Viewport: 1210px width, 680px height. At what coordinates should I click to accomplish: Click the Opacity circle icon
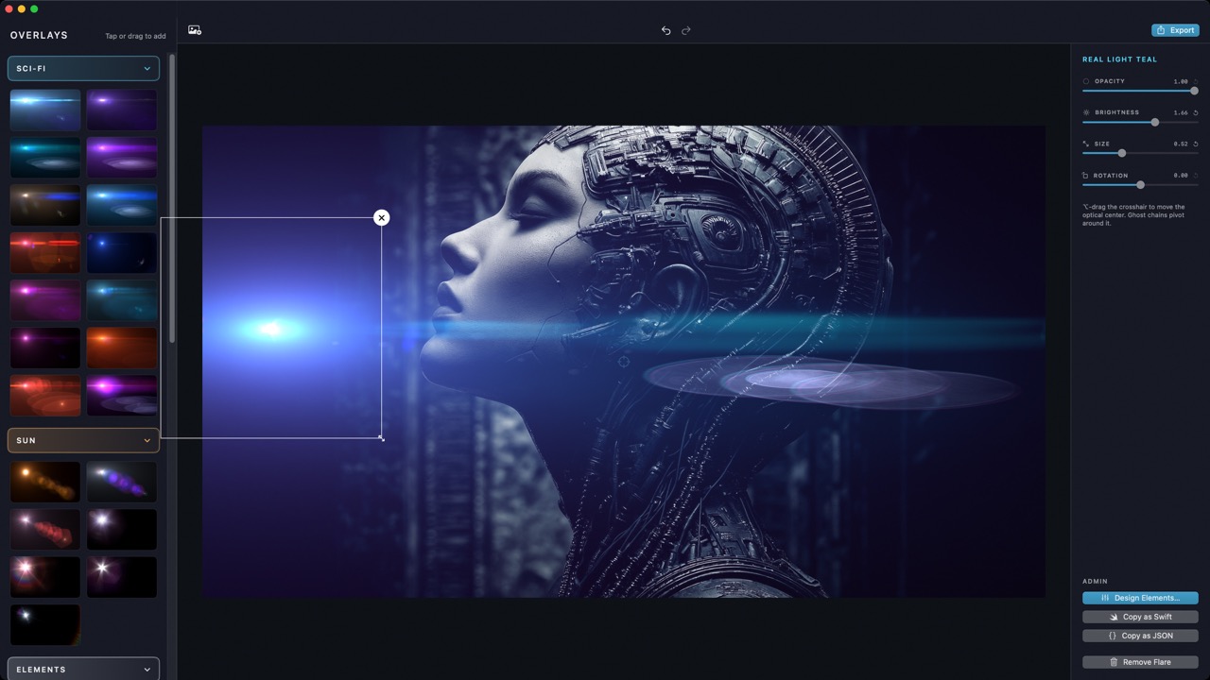(x=1086, y=81)
